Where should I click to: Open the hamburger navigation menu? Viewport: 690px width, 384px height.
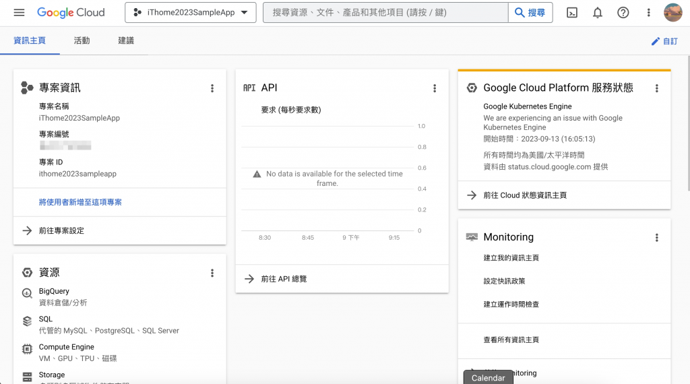click(x=19, y=12)
